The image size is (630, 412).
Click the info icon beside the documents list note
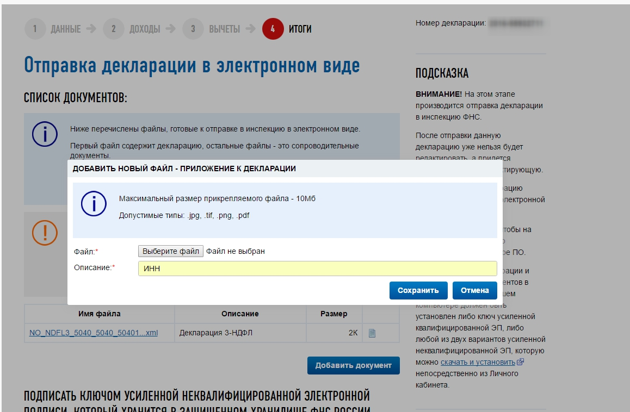(x=45, y=134)
